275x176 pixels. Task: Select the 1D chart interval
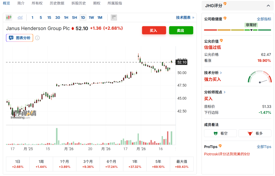pyautogui.click(x=83, y=18)
